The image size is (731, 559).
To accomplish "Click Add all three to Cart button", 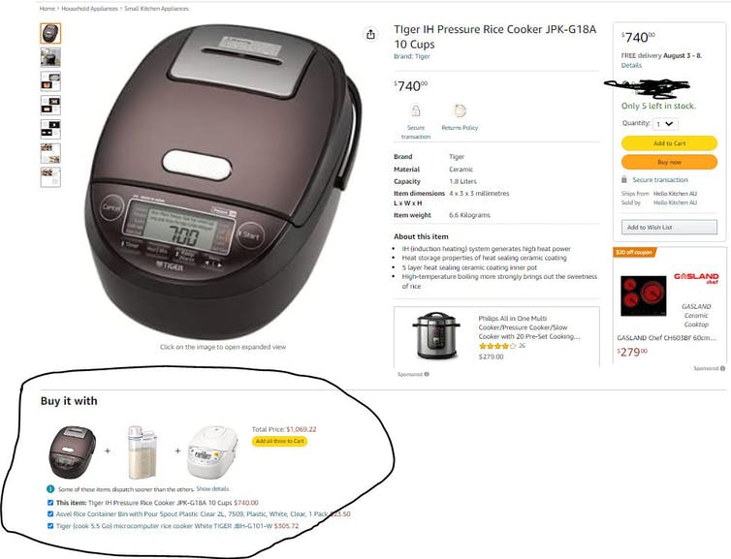I will click(280, 441).
